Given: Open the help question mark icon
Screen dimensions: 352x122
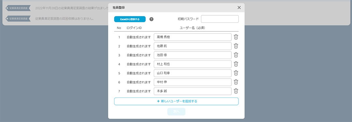Looking at the screenshot, I should [152, 19].
